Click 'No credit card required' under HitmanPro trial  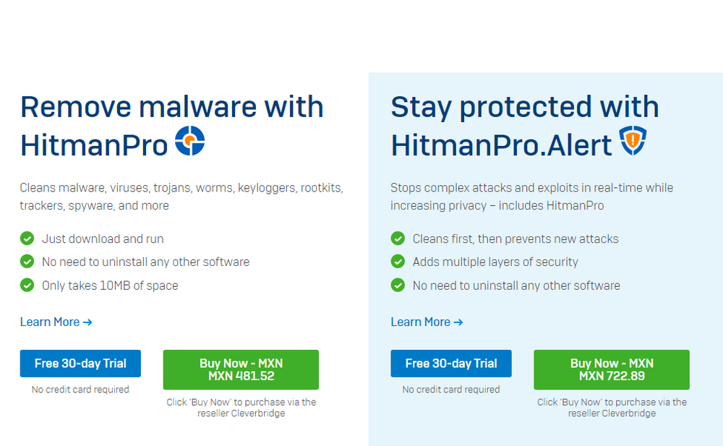[80, 390]
